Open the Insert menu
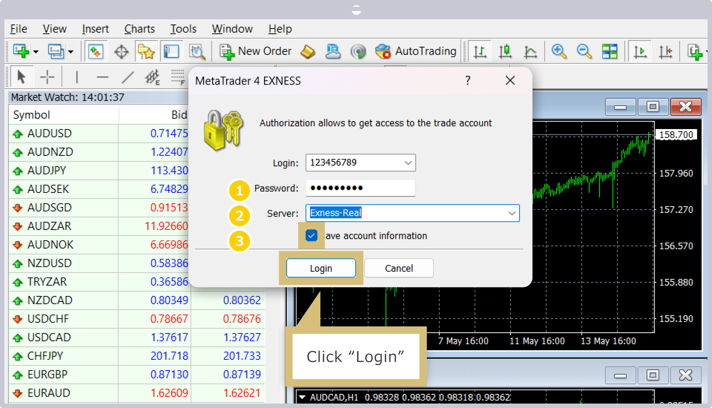The height and width of the screenshot is (408, 712). coord(95,29)
